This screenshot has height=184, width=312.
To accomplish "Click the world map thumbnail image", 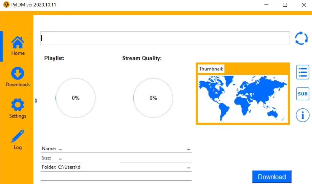I will tap(243, 99).
